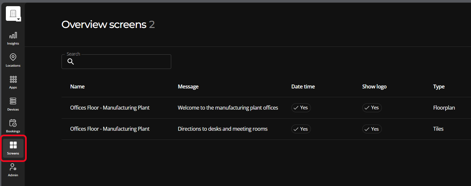Image resolution: width=471 pixels, height=186 pixels.
Task: Open the Insights section in sidebar
Action: pos(13,39)
